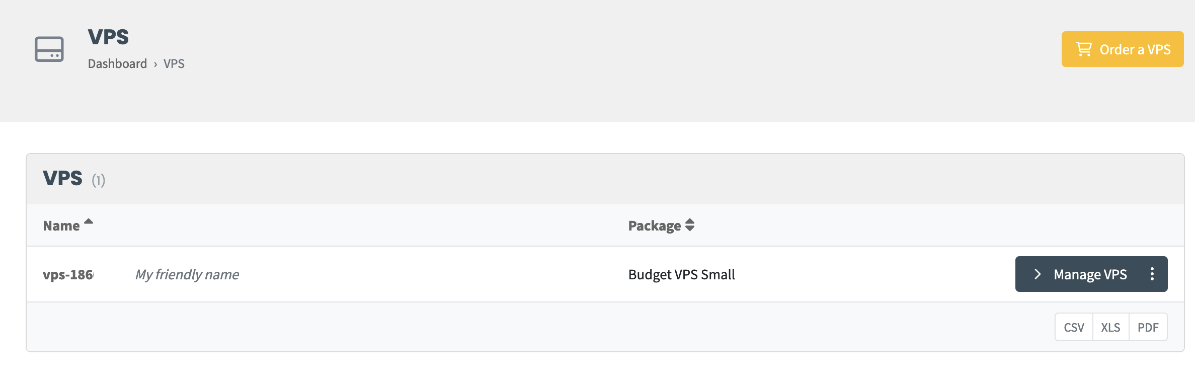This screenshot has width=1195, height=382.
Task: Click the Name column sort arrow
Action: 89,221
